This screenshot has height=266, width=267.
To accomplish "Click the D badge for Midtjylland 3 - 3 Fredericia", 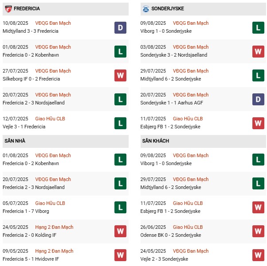I will [120, 27].
